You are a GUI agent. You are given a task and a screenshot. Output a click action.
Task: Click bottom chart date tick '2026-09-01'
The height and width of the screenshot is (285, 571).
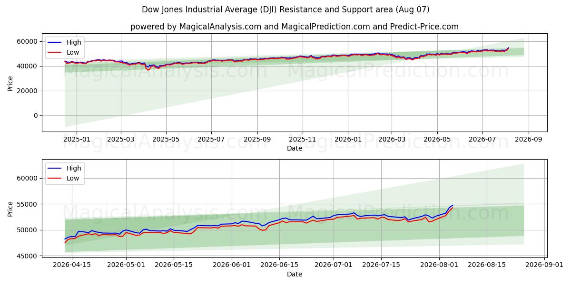[x=544, y=266]
